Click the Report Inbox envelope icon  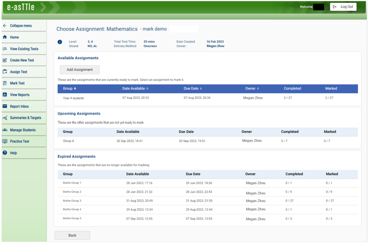[x=5, y=106]
